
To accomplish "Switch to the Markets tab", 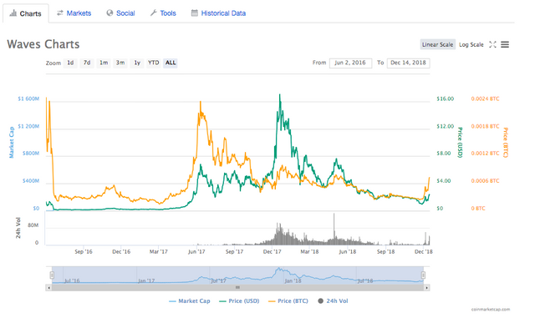I will pyautogui.click(x=74, y=13).
